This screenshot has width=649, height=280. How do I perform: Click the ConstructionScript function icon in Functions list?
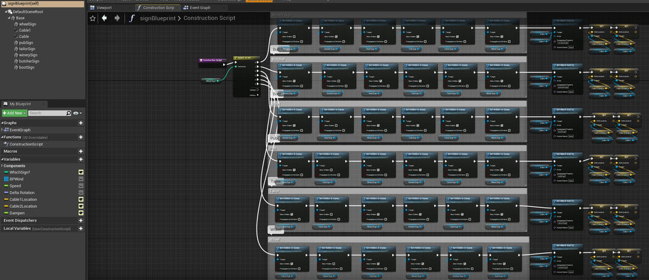(x=6, y=145)
